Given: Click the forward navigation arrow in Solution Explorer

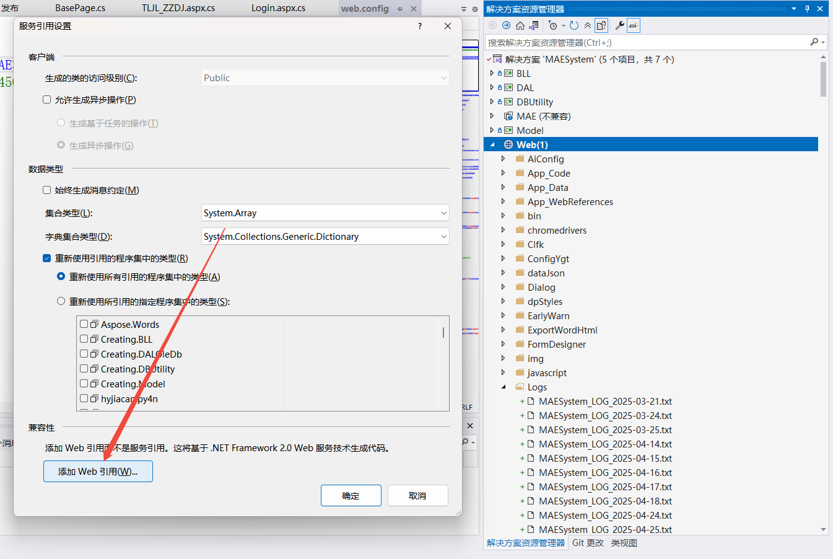Looking at the screenshot, I should pyautogui.click(x=506, y=25).
